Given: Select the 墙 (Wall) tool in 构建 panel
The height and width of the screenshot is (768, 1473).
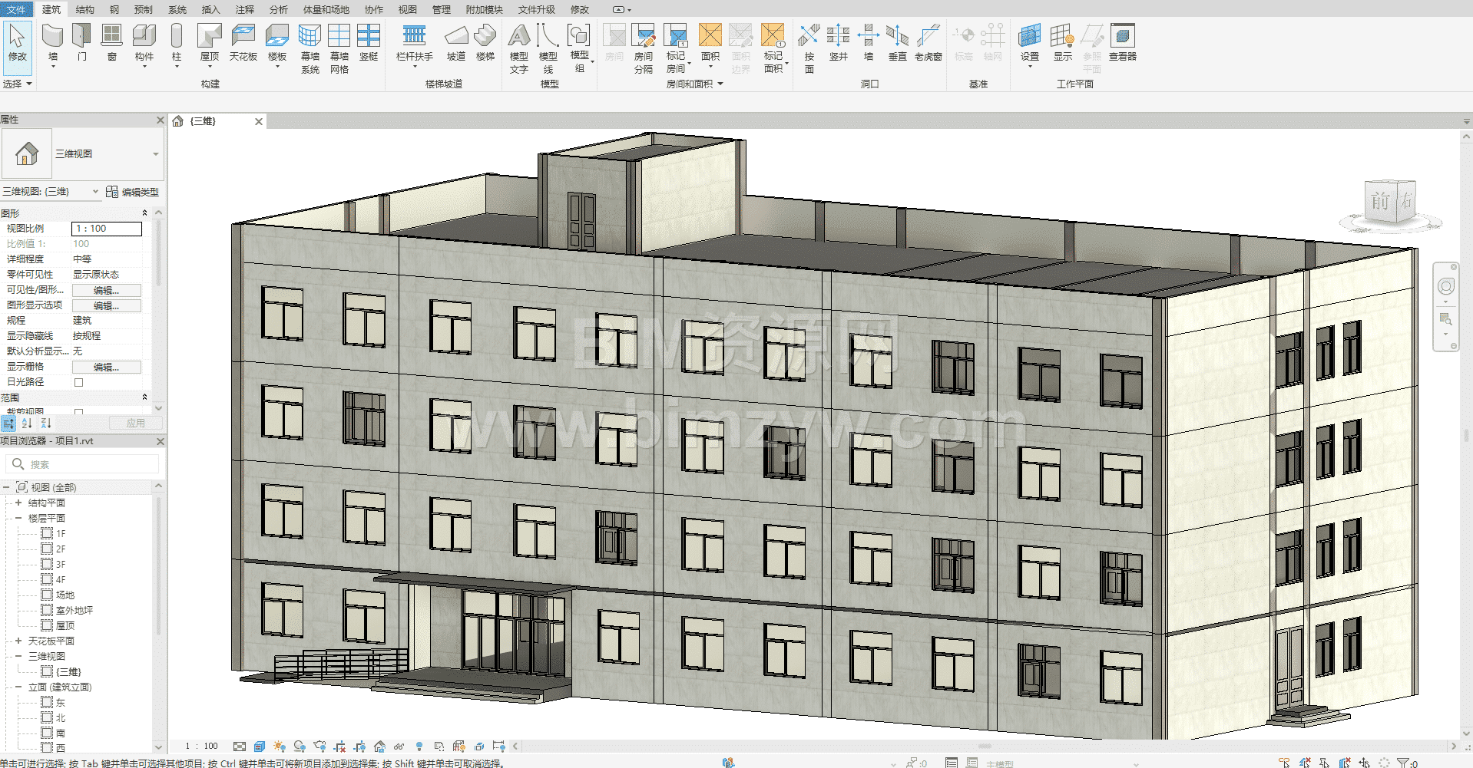Looking at the screenshot, I should [52, 43].
